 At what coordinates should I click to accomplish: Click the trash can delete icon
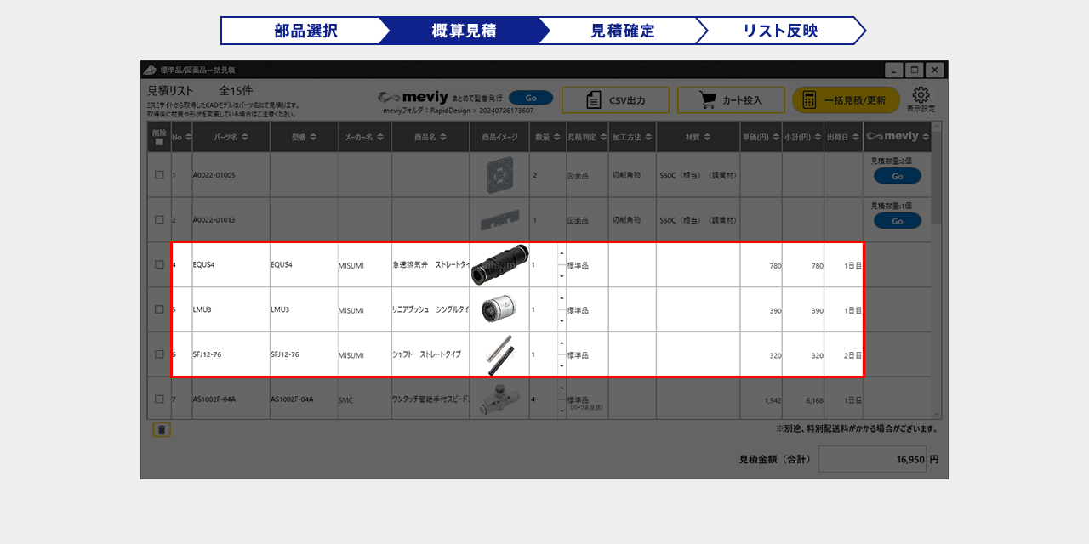[162, 430]
